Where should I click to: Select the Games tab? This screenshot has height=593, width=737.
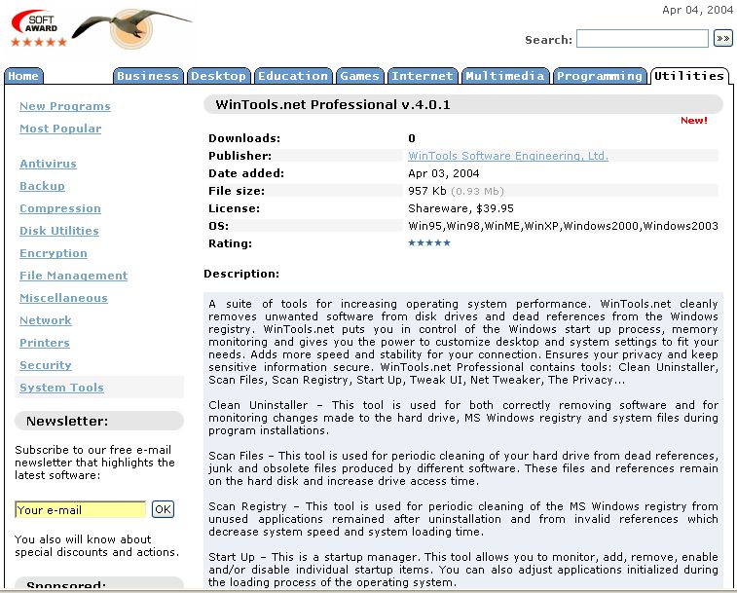[359, 76]
